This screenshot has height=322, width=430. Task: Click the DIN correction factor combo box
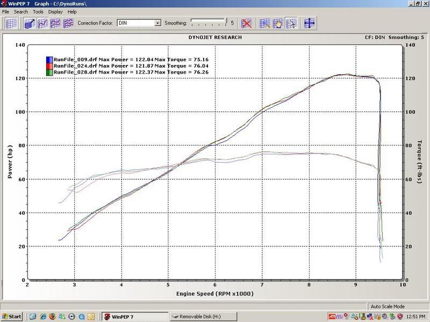point(139,23)
